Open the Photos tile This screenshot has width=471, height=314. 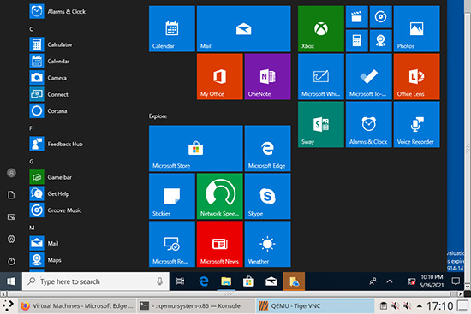point(417,29)
